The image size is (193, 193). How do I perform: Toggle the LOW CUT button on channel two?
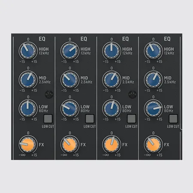pyautogui.click(x=90, y=119)
